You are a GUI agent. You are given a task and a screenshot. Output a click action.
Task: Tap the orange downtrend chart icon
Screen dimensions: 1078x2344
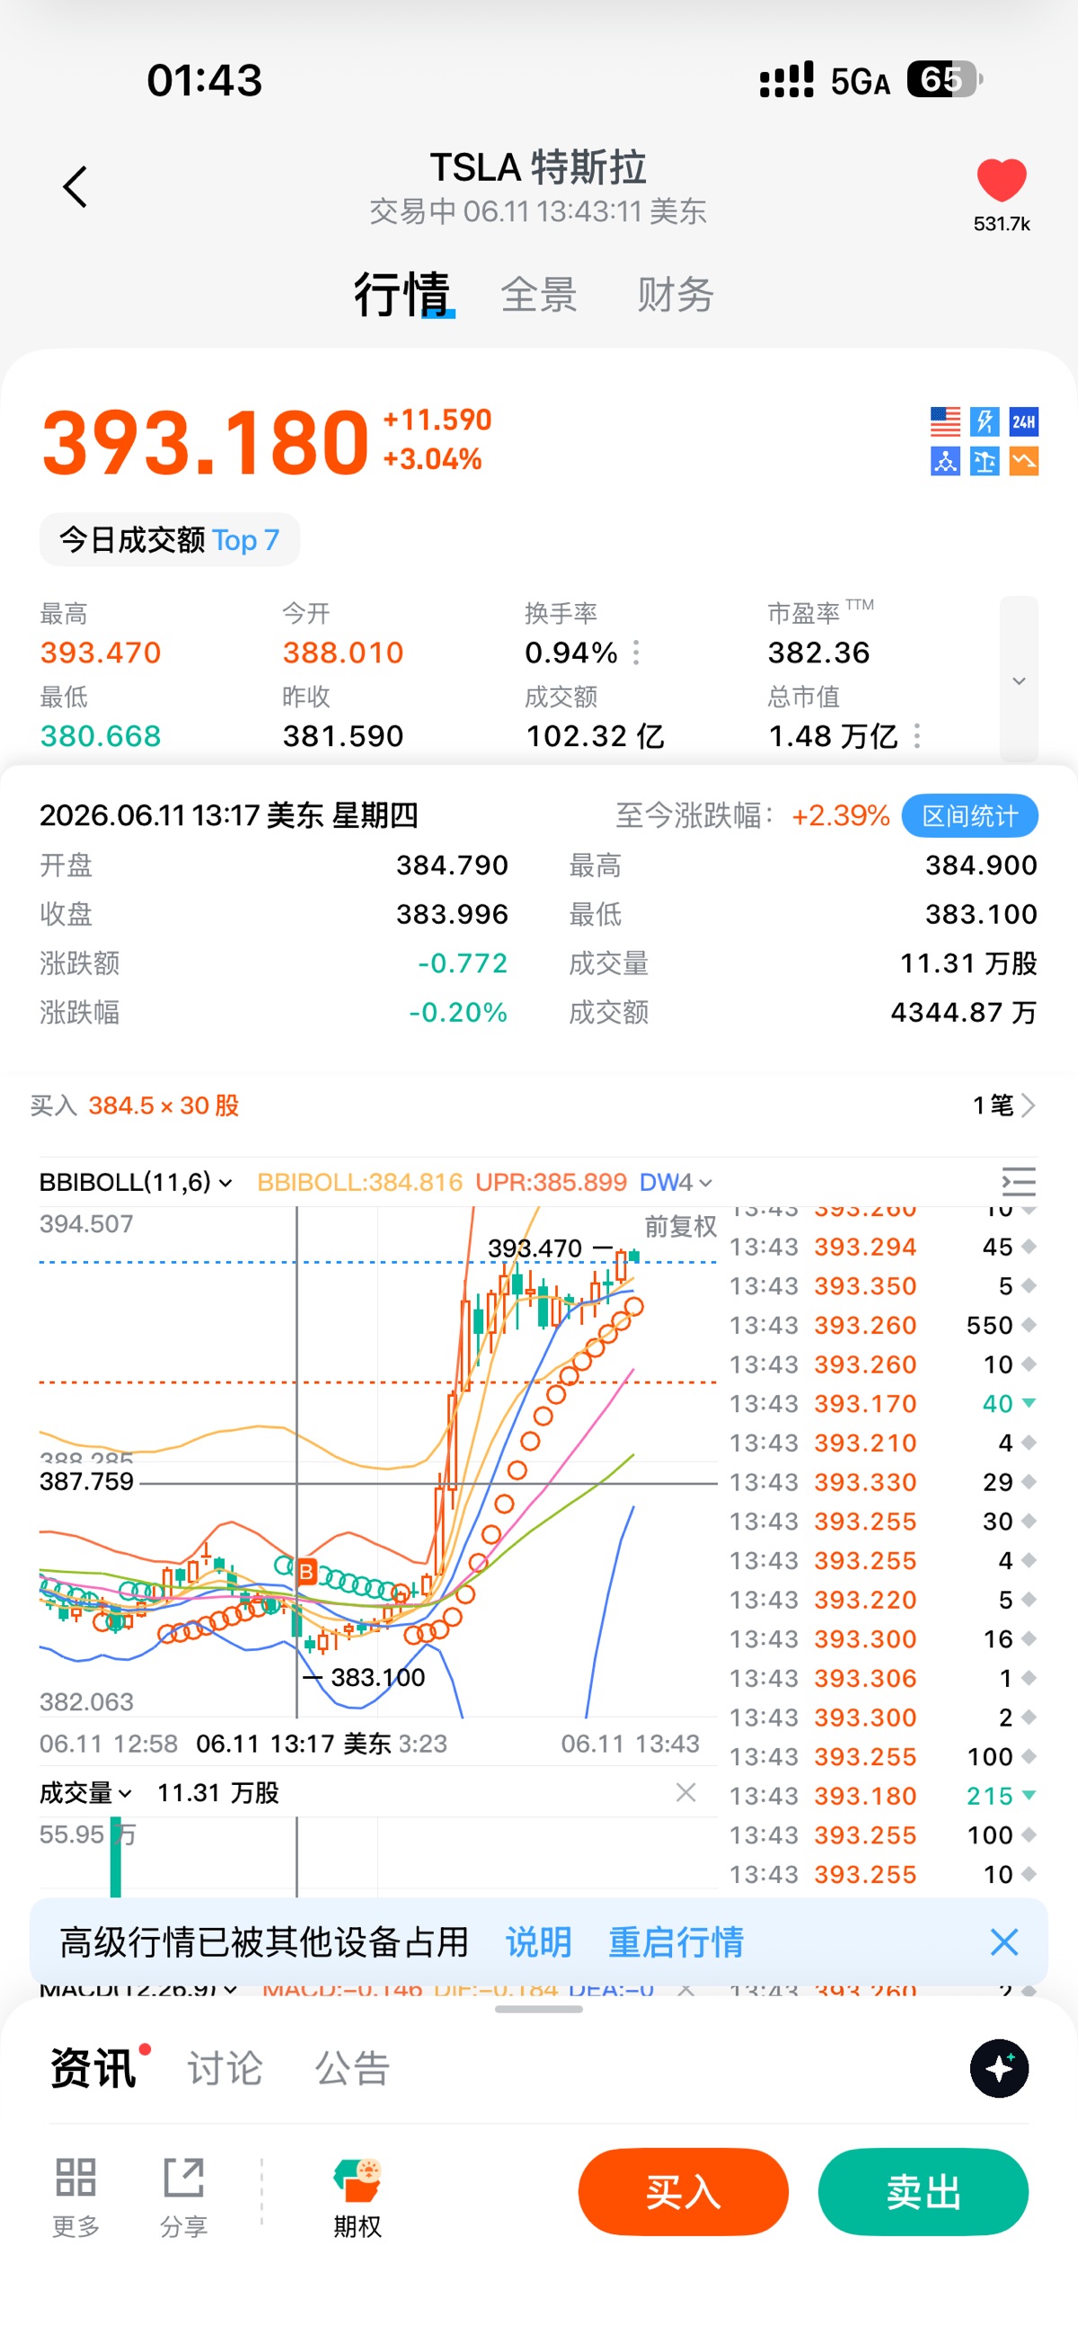pos(1023,461)
